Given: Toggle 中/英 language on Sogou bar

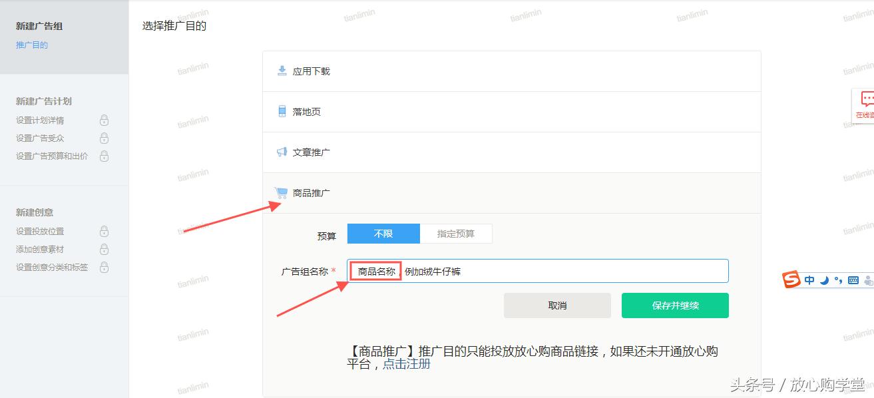Looking at the screenshot, I should pyautogui.click(x=809, y=280).
